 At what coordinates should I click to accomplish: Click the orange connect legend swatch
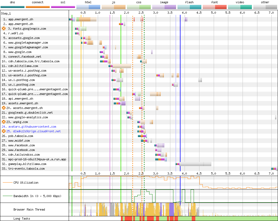[38, 7]
